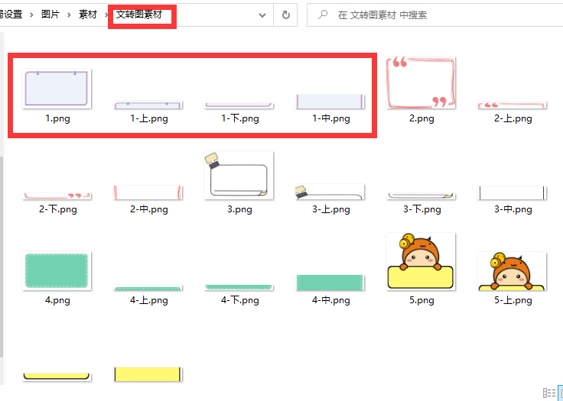Screen dimensions: 563x401
Task: Click the magnifier search icon
Action: (324, 15)
